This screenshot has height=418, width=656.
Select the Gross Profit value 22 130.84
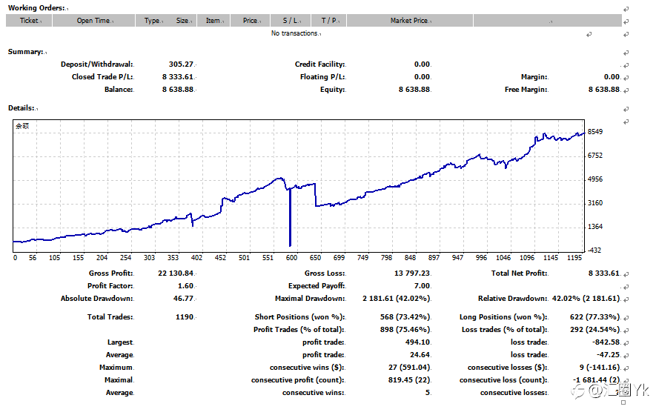click(x=175, y=273)
